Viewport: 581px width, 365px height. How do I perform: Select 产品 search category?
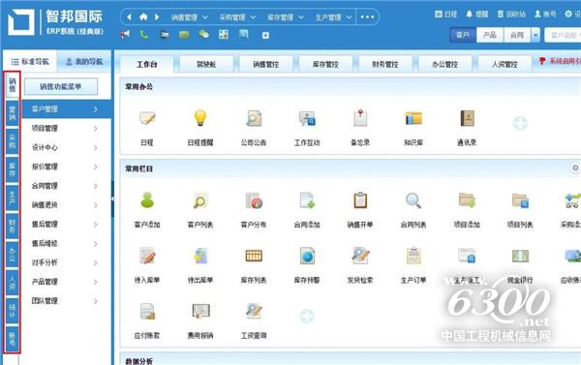pos(489,35)
